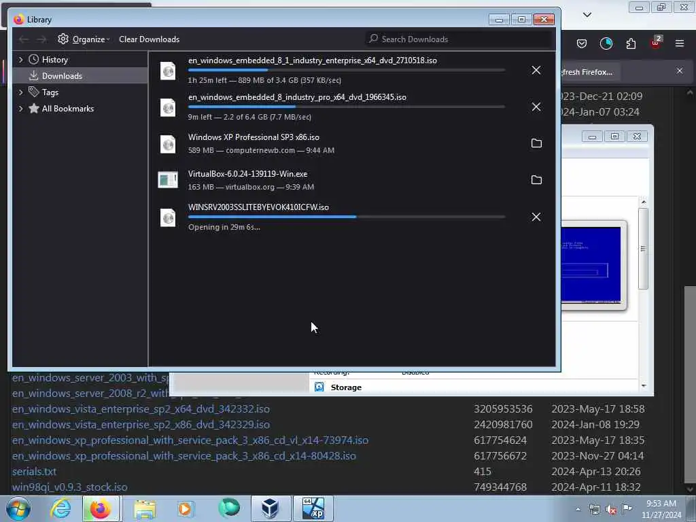Switch to Firefox taskbar button

point(101,508)
